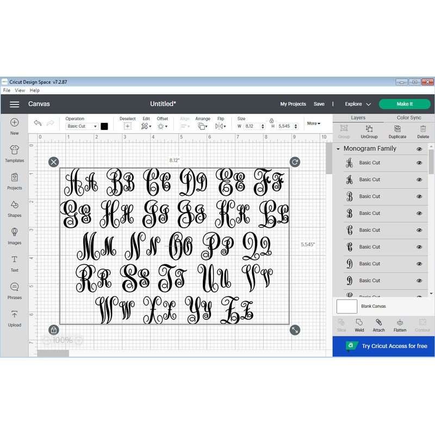This screenshot has height=435, width=435.
Task: Select the Templates tool in the left sidebar
Action: click(14, 153)
